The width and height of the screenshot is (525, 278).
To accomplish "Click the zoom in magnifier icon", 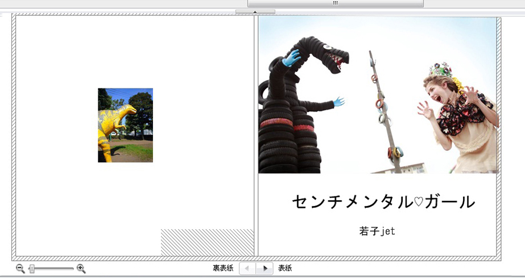I will pyautogui.click(x=81, y=269).
